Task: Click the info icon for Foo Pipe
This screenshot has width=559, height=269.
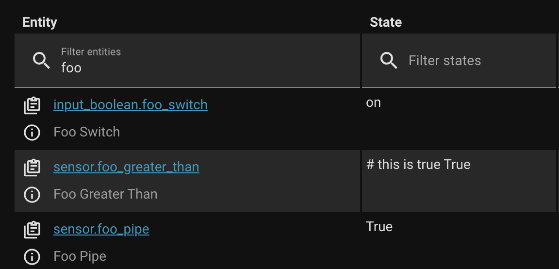Action: tap(32, 256)
